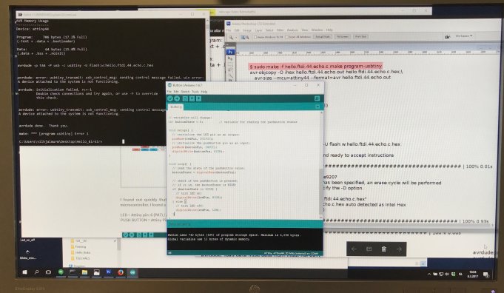Open the Tools menu in Arduino
504x293 pixels.
pos(195,92)
